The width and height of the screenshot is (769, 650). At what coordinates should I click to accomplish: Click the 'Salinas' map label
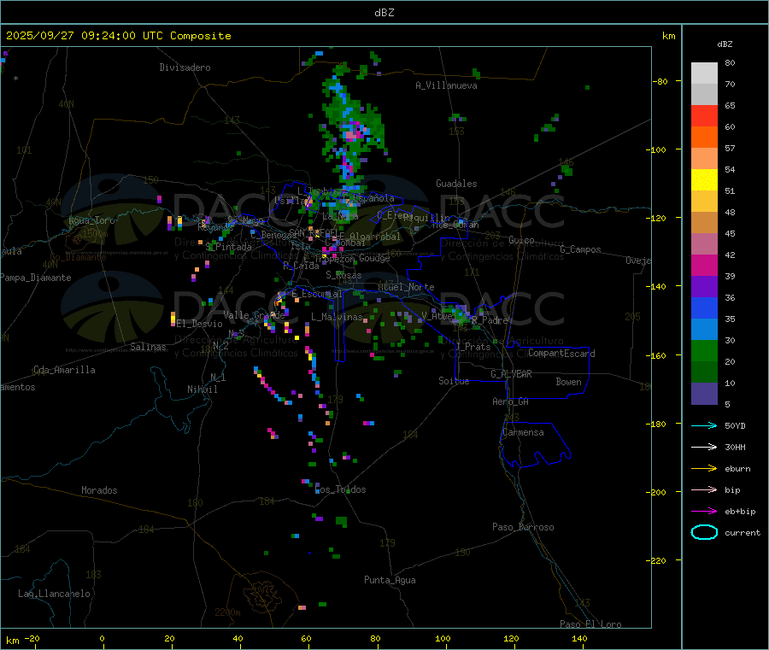pyautogui.click(x=148, y=347)
